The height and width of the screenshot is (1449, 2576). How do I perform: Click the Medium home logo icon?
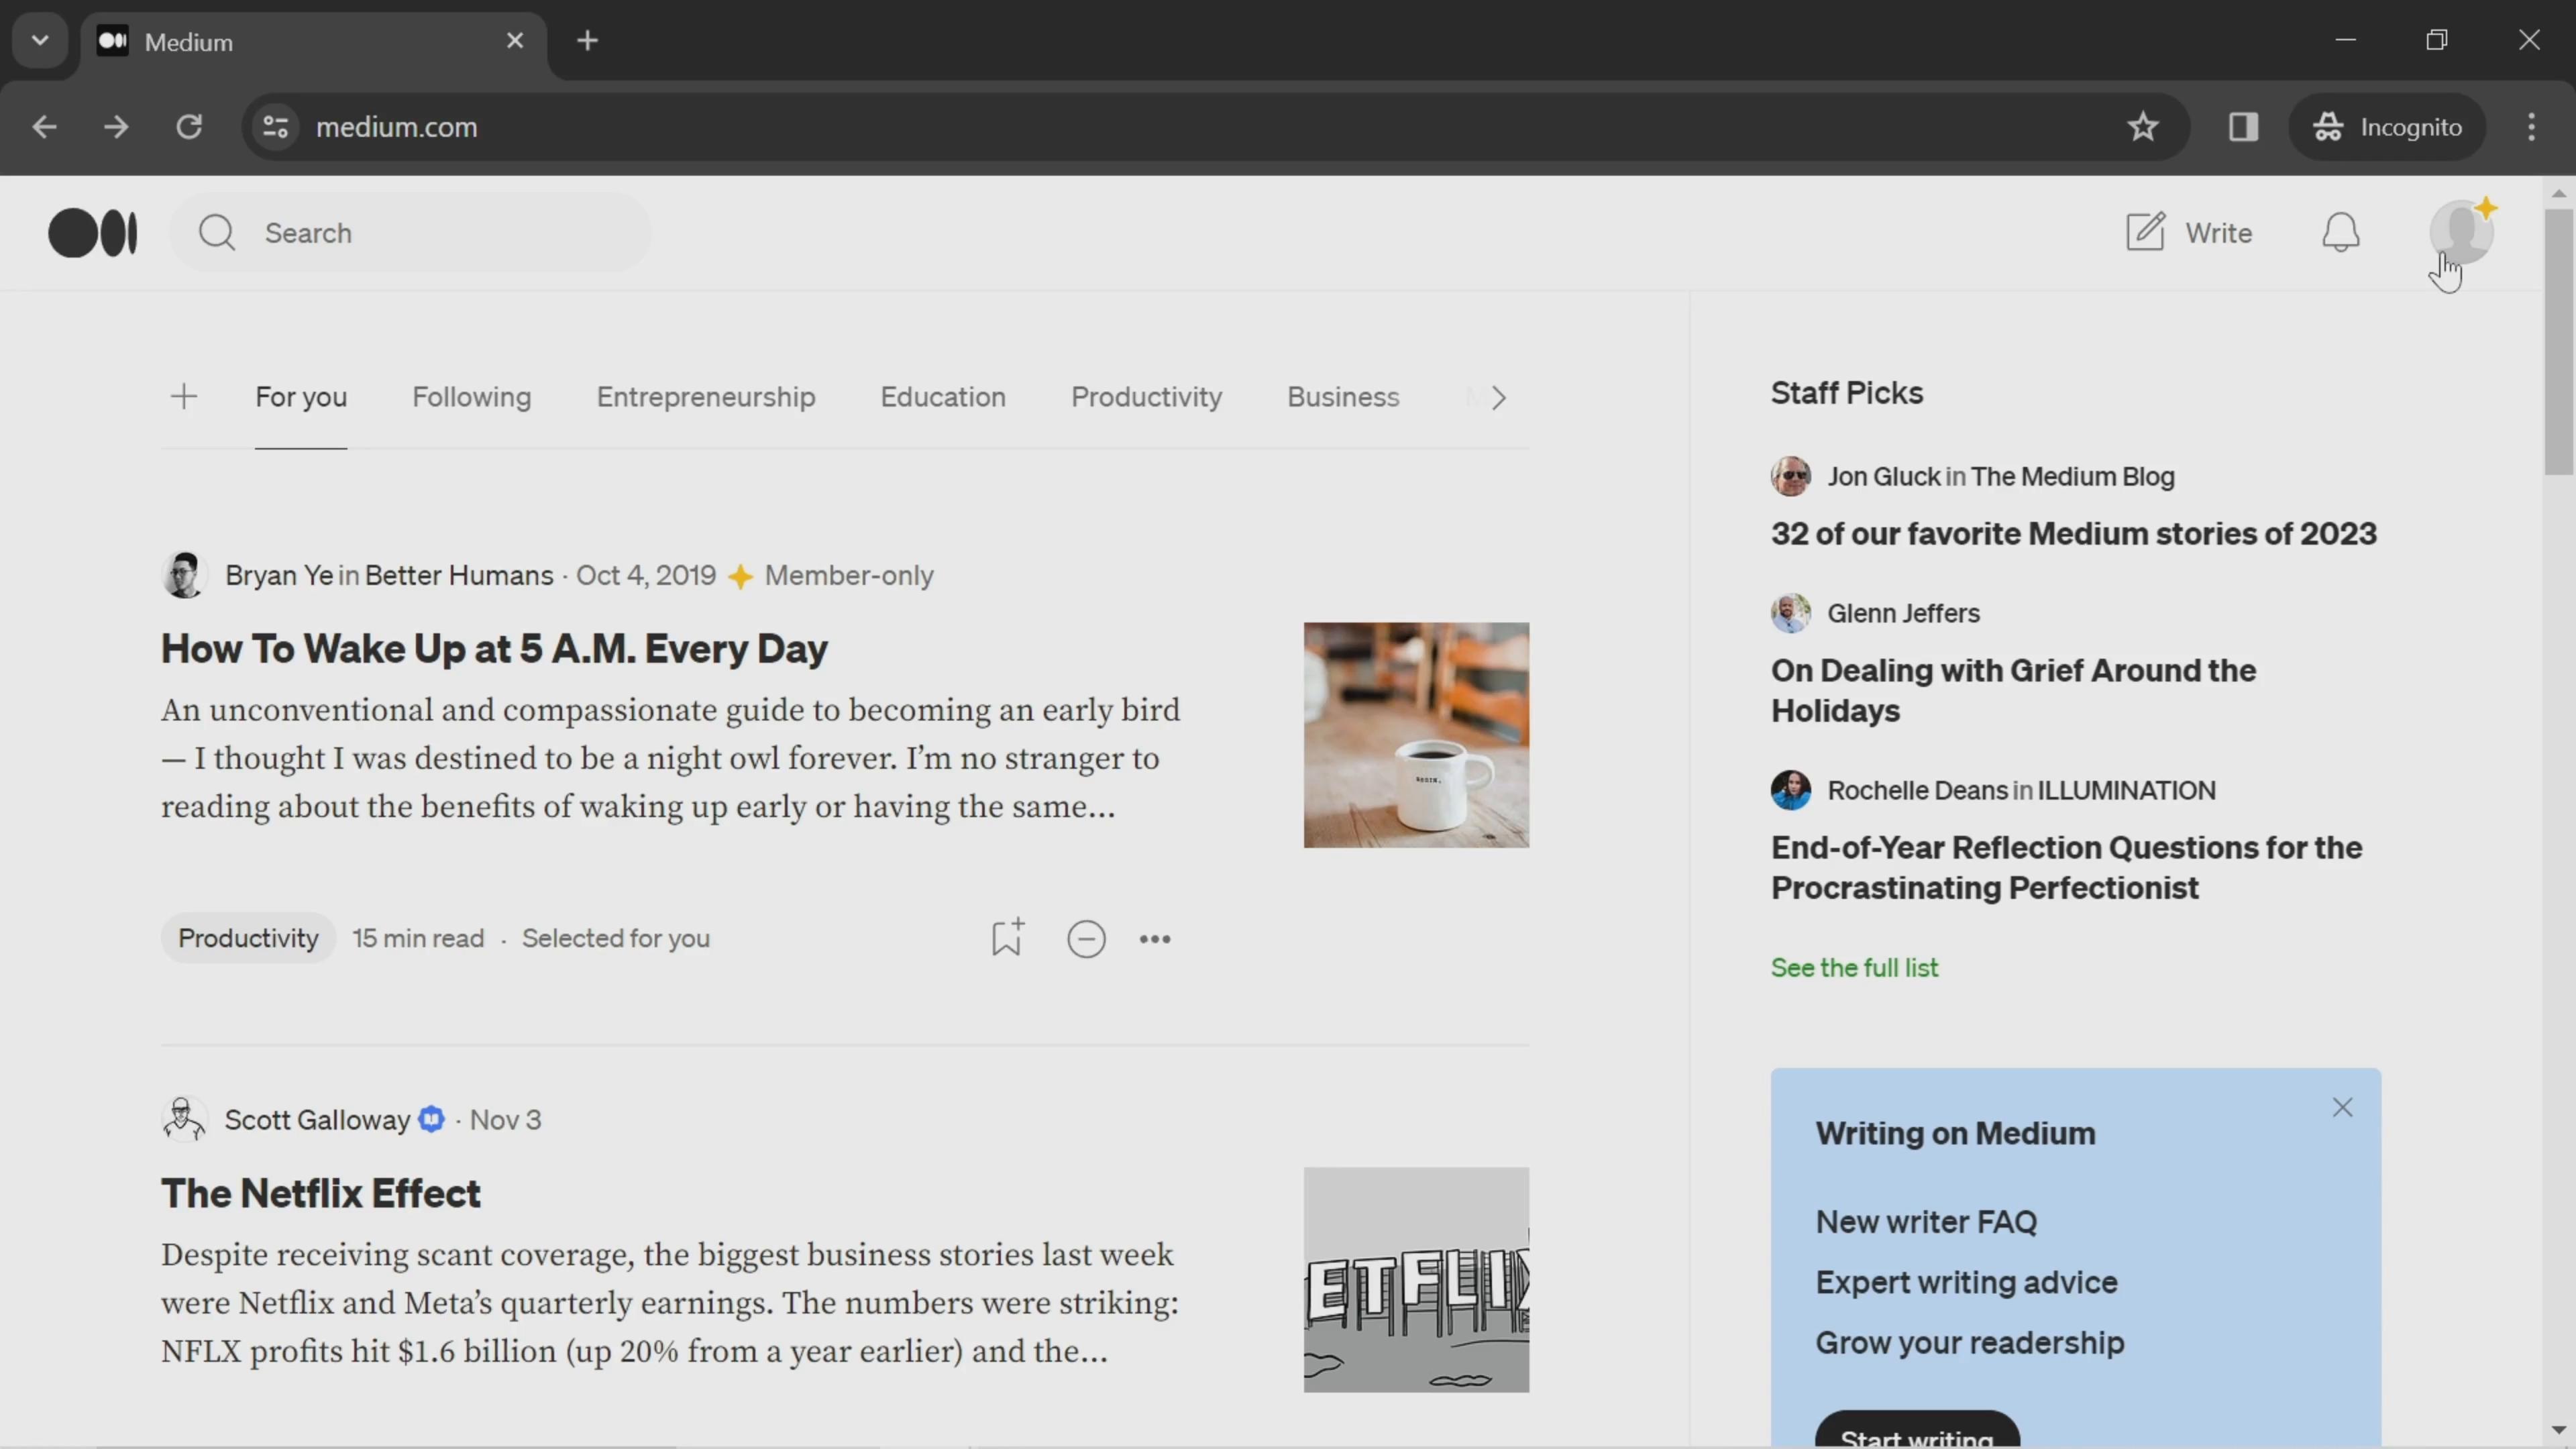click(x=92, y=231)
